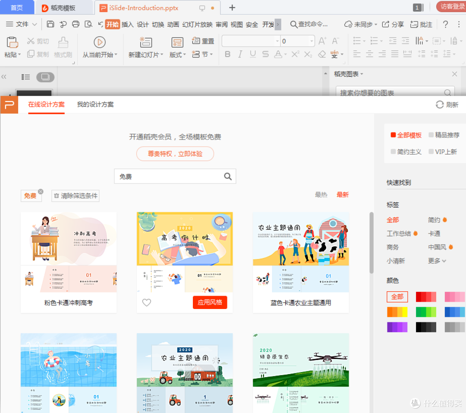Open the 文件 menu dropdown
The image size is (466, 413).
coord(22,24)
